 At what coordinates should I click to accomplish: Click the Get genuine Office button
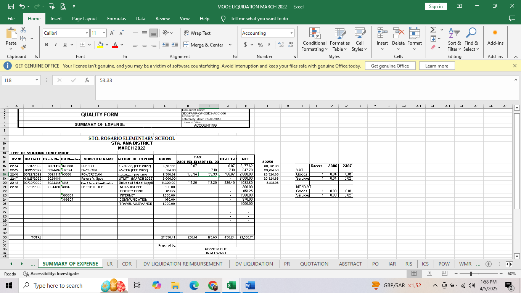390,66
